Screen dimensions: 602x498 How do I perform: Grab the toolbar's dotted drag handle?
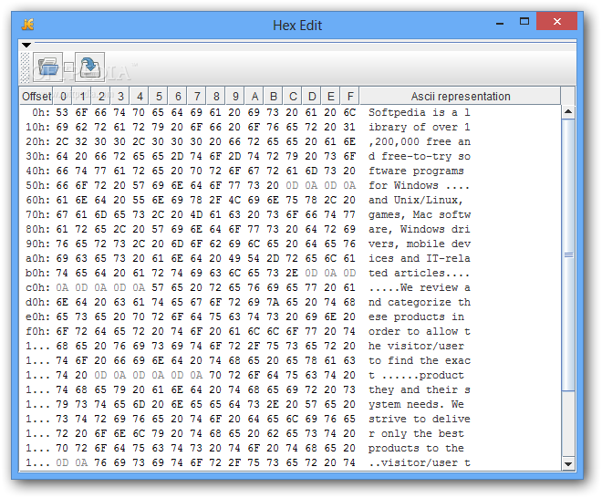pos(25,67)
